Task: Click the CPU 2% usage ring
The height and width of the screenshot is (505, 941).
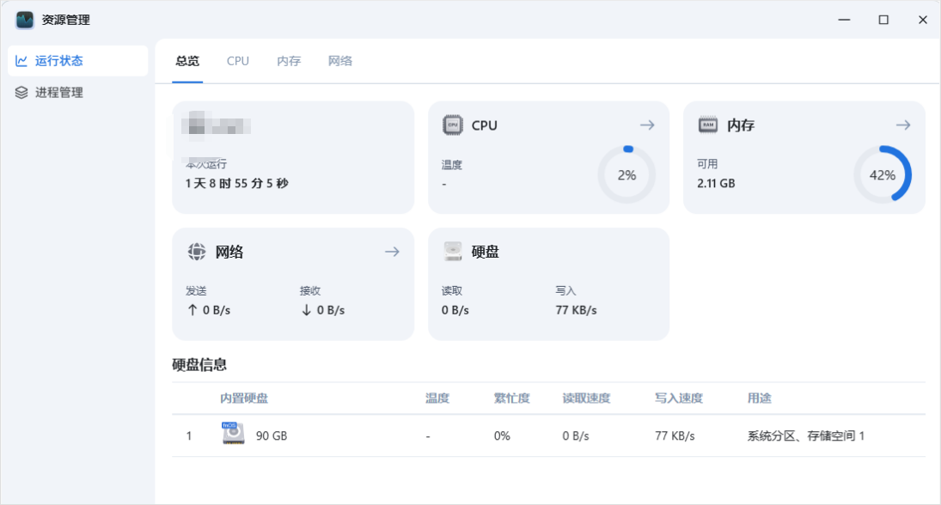Action: point(626,175)
